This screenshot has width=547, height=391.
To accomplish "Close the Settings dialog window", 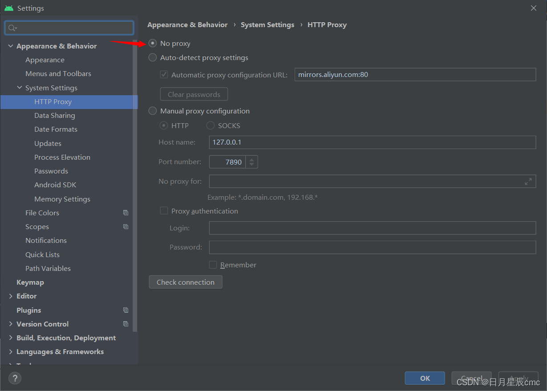I will pyautogui.click(x=534, y=8).
